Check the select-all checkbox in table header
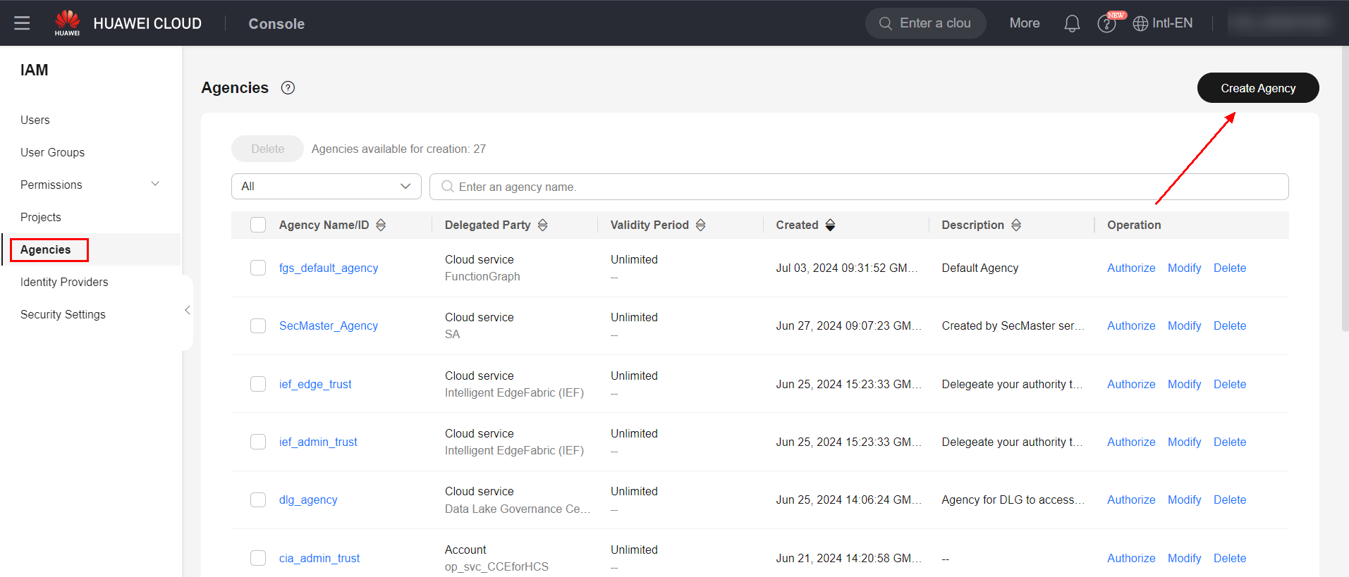This screenshot has width=1349, height=577. 258,225
